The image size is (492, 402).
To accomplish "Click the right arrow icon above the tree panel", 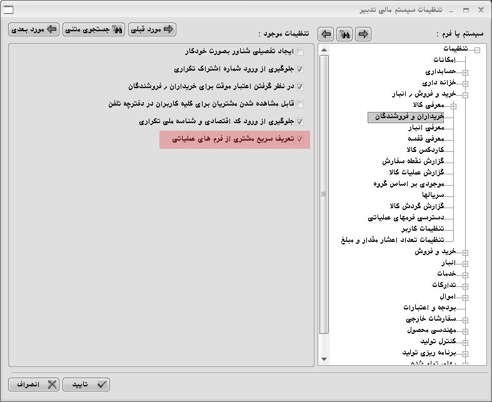I will tap(363, 34).
